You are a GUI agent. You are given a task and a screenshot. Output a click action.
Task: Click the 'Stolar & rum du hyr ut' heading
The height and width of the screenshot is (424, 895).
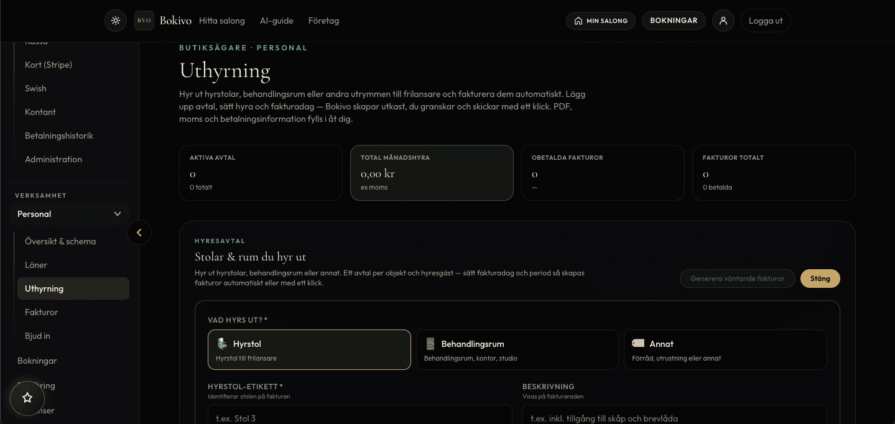pyautogui.click(x=250, y=257)
